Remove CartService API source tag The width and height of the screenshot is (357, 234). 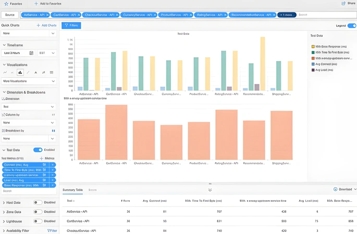pyautogui.click(x=79, y=15)
